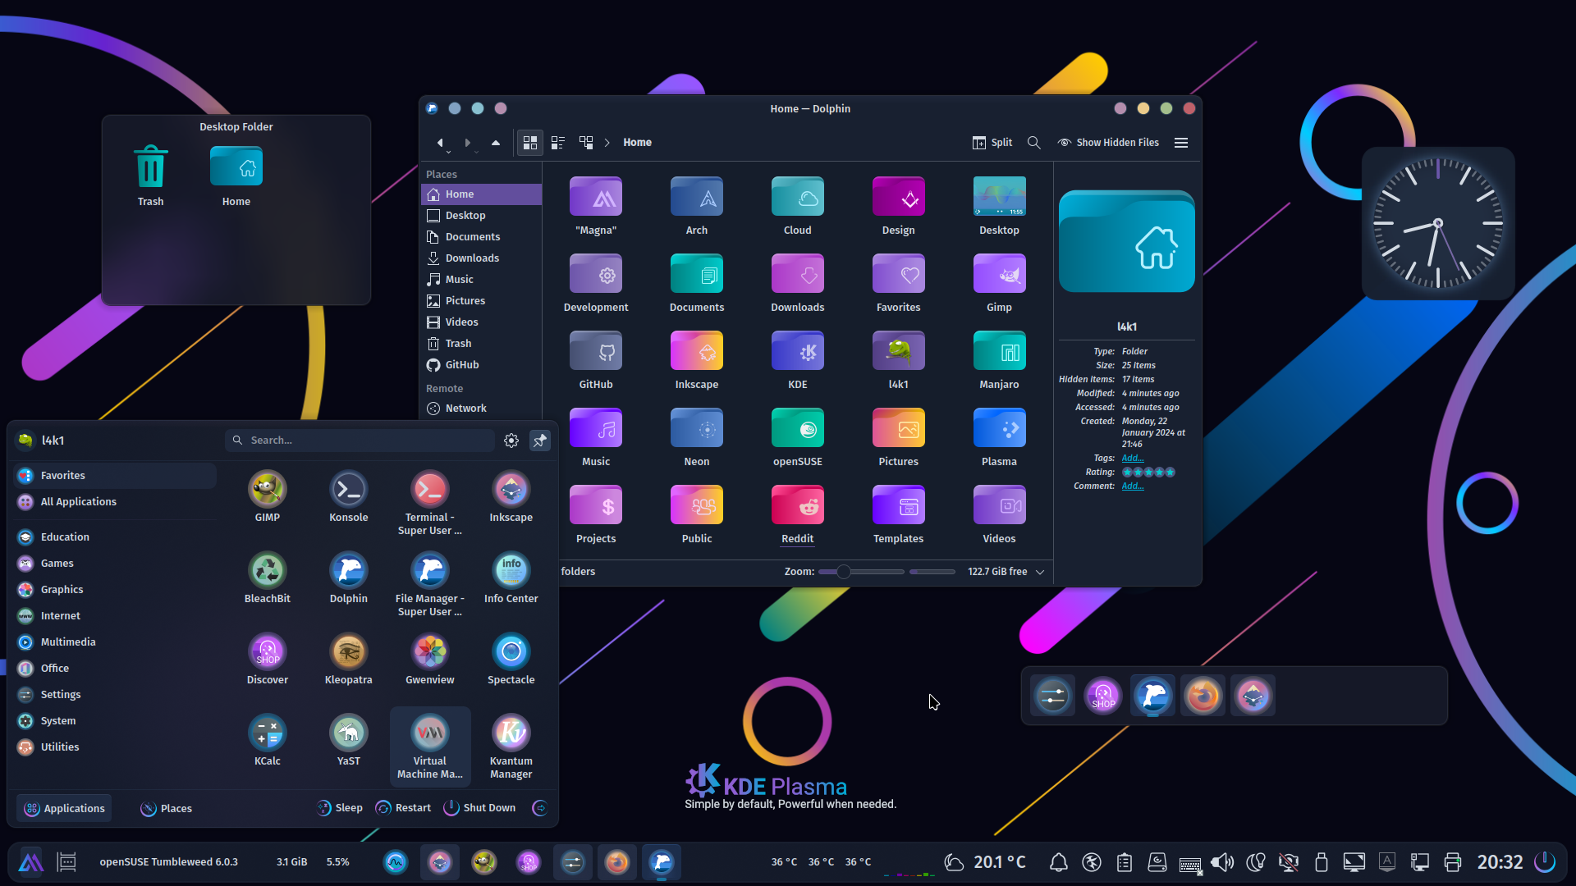Add a tag via Tags Add link
The image size is (1576, 886).
click(x=1132, y=458)
